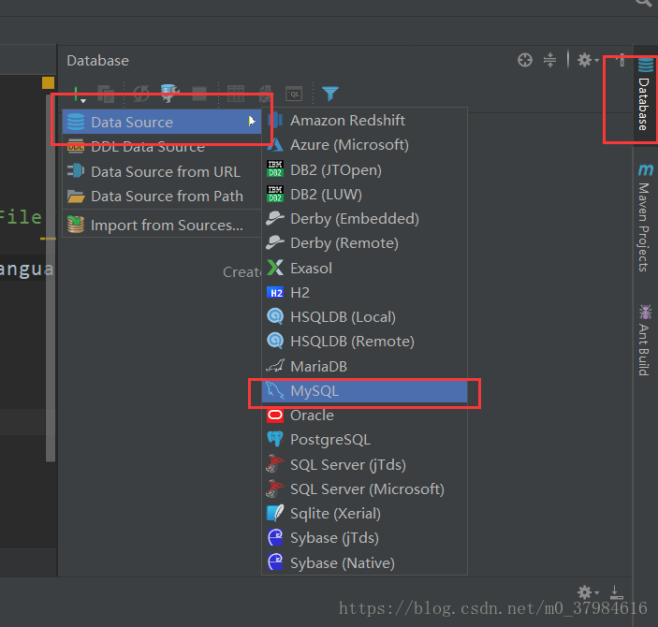
Task: Open the QL console icon
Action: pyautogui.click(x=294, y=94)
